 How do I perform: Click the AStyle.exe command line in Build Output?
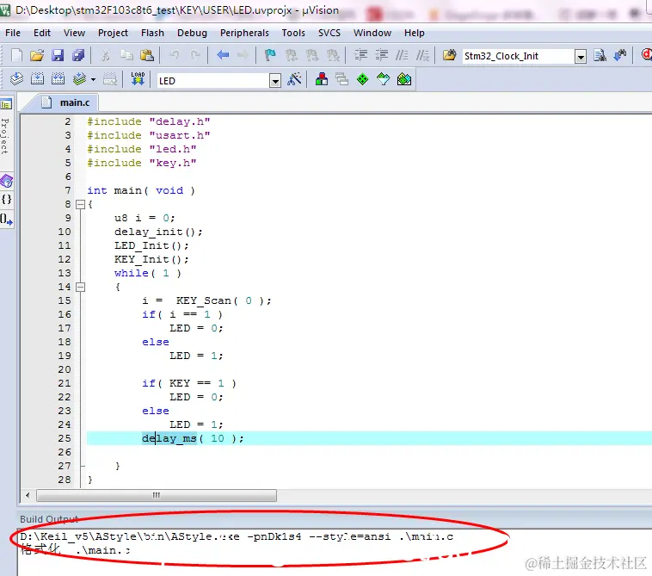coord(237,536)
